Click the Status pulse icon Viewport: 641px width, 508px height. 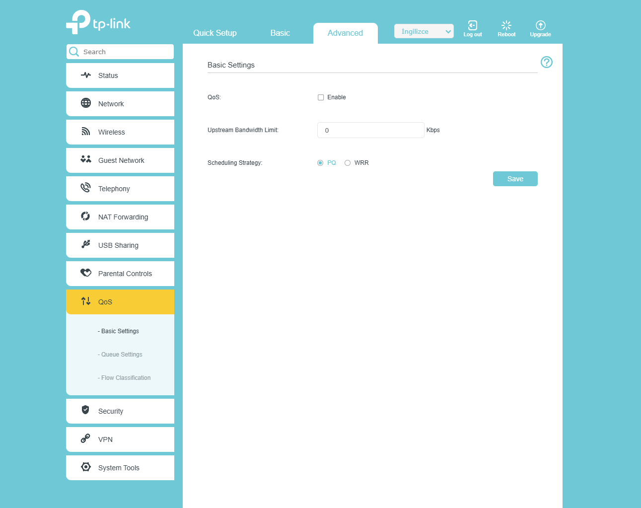pos(86,75)
